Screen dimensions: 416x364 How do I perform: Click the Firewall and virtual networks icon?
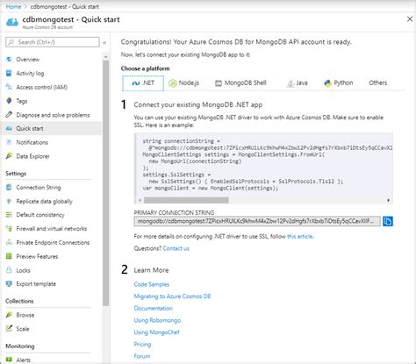pyautogui.click(x=9, y=228)
